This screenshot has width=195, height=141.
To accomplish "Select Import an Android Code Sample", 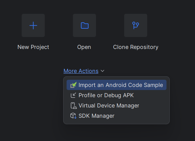I will click(x=116, y=85).
